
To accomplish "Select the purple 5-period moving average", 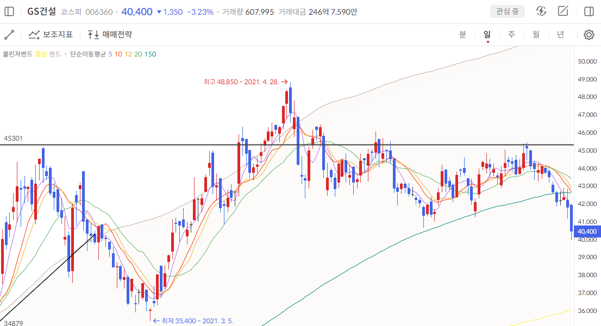I will [110, 54].
